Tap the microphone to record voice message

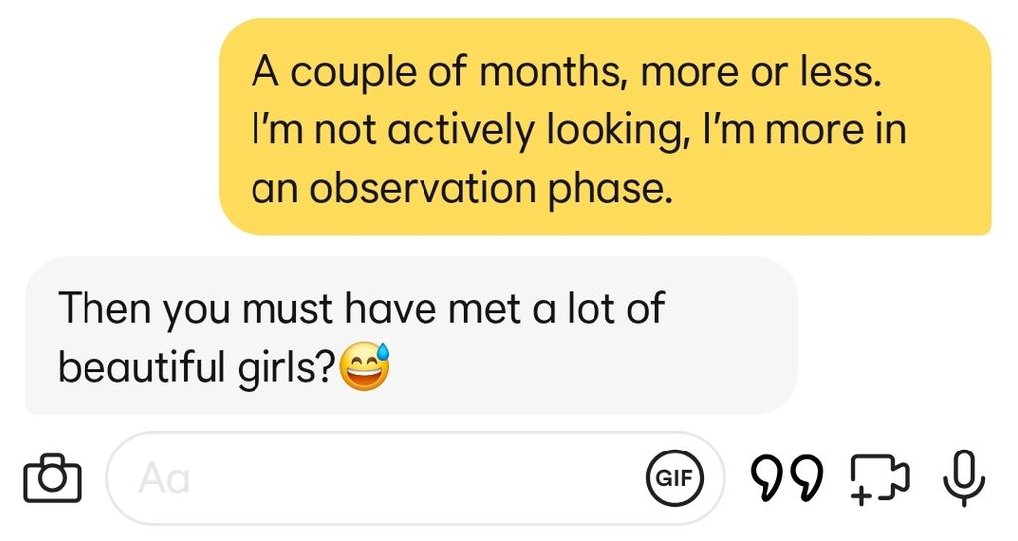(x=963, y=478)
